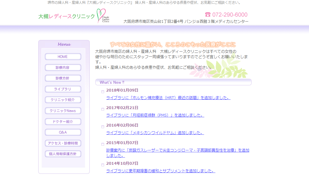This screenshot has height=176, width=309.
Task: Open the HOME menu button
Action: coord(63,57)
